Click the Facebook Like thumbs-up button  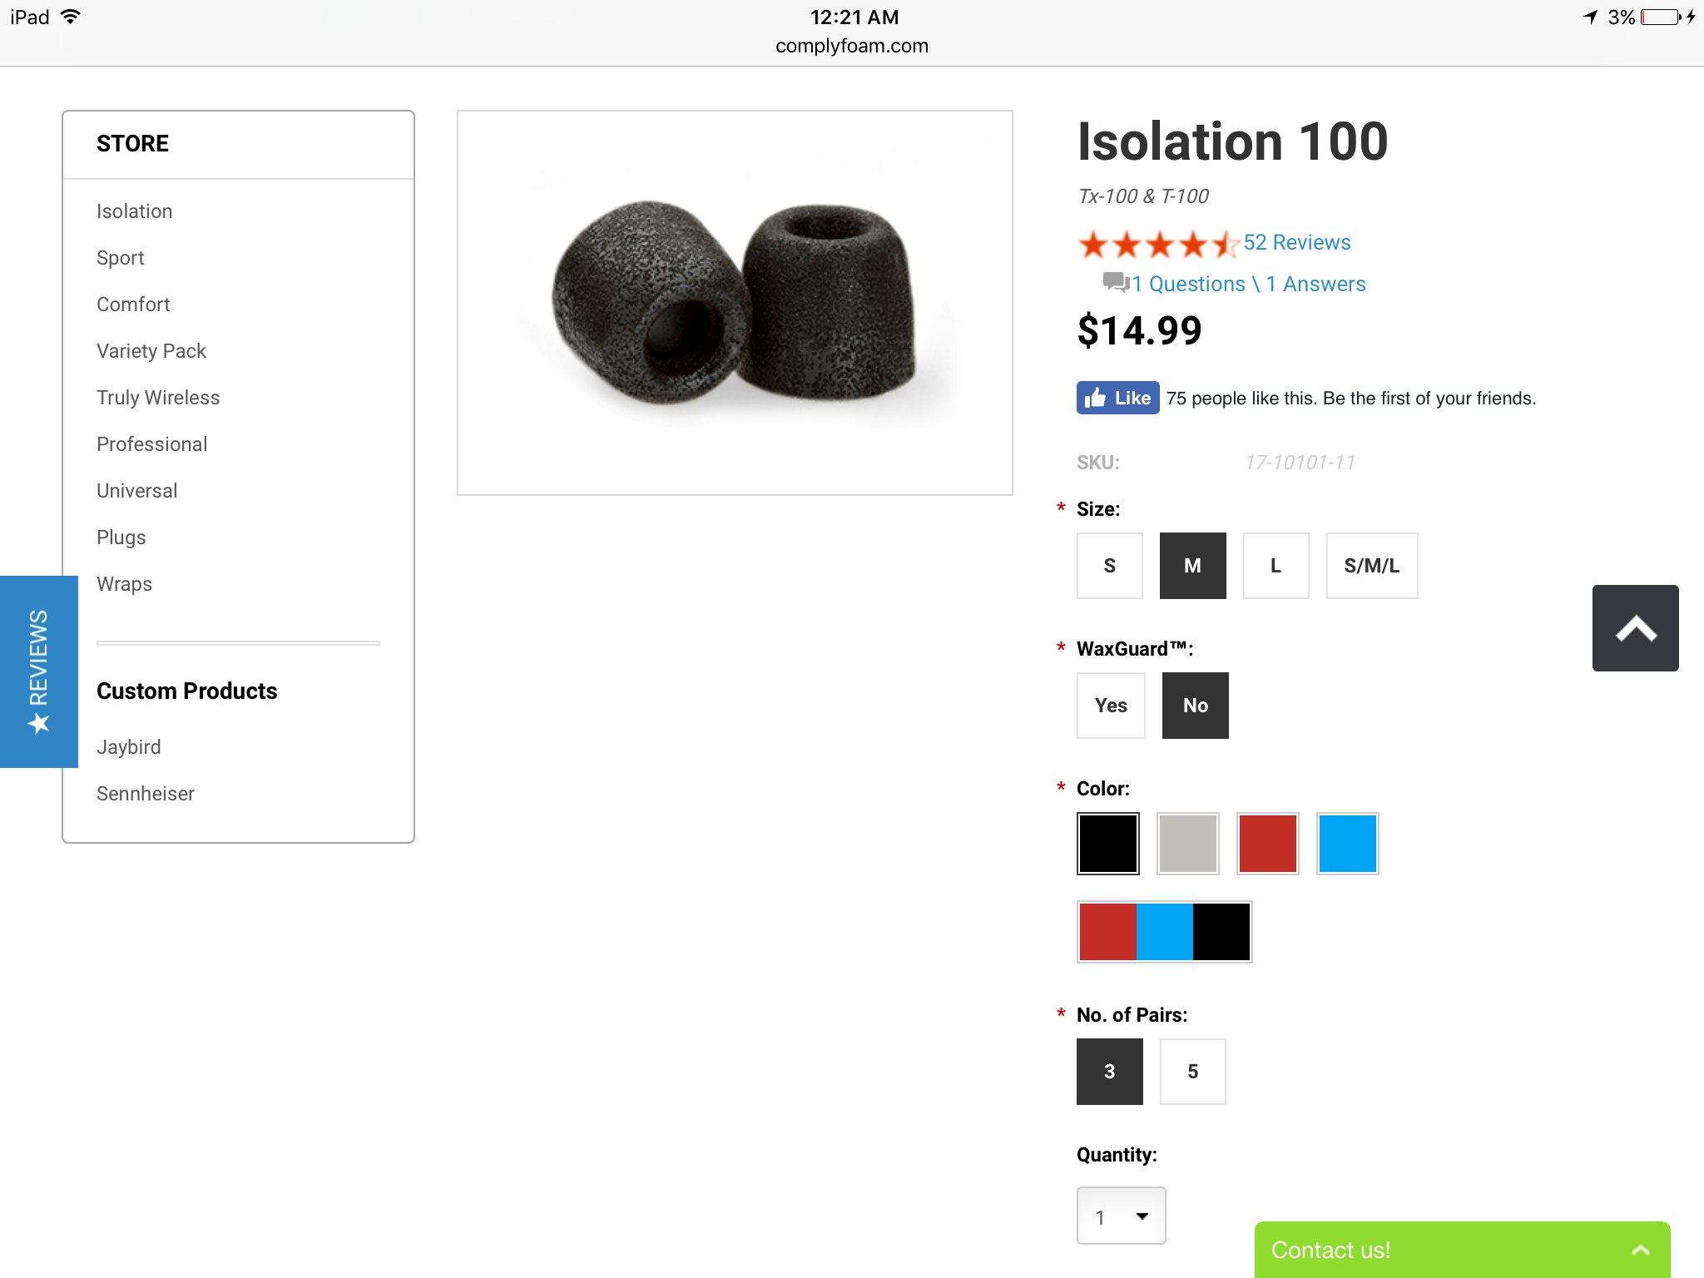tap(1117, 398)
